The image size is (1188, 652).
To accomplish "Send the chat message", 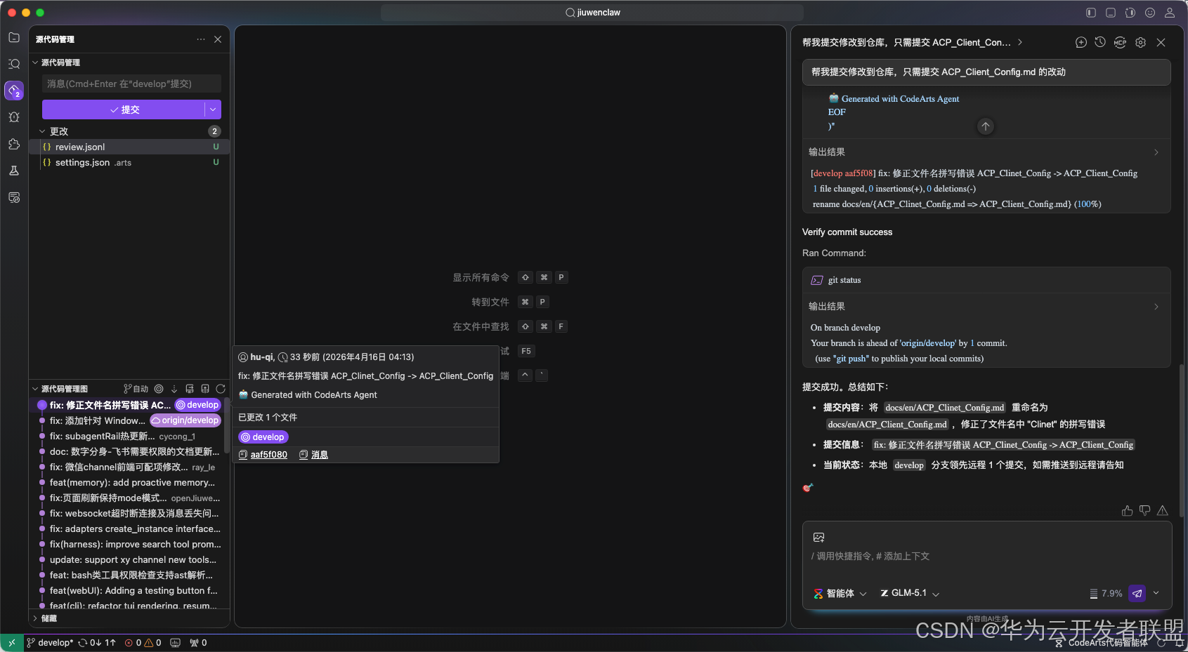I will (1137, 594).
